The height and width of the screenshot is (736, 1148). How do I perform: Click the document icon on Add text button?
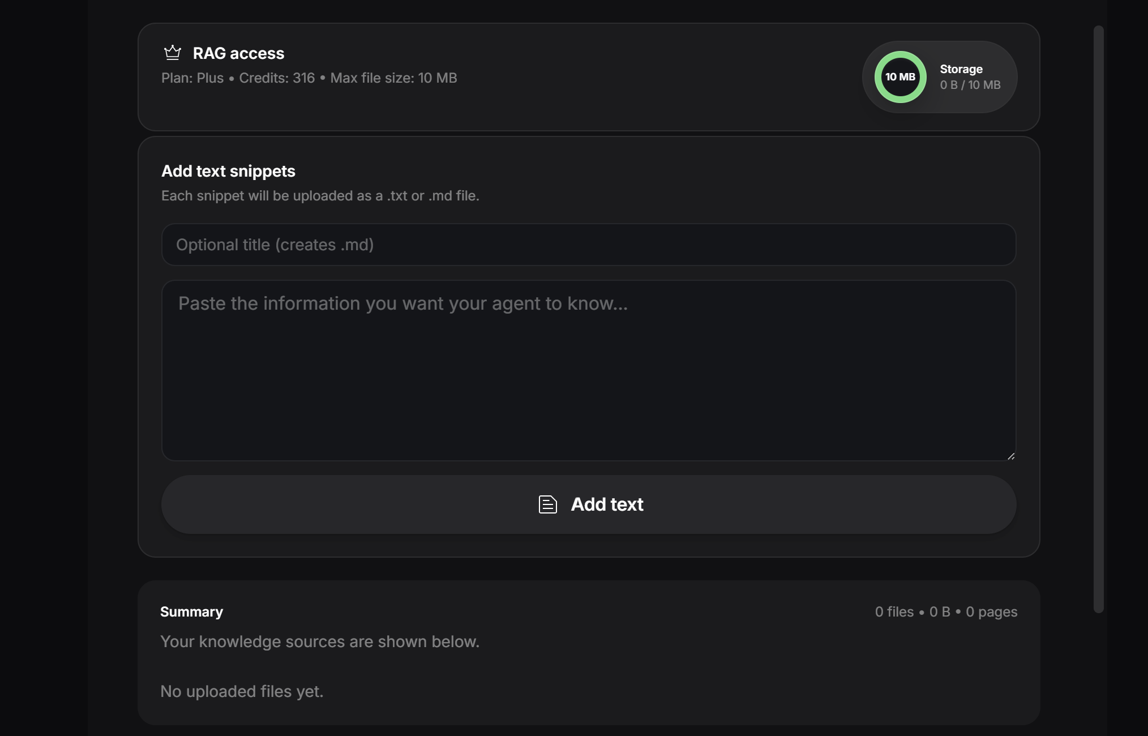[x=547, y=504]
